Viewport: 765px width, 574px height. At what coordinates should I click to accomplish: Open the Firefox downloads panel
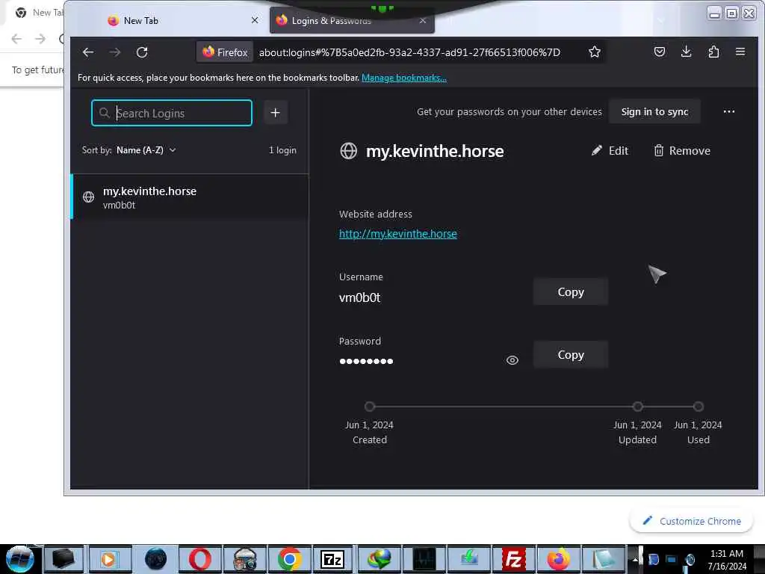pyautogui.click(x=686, y=52)
